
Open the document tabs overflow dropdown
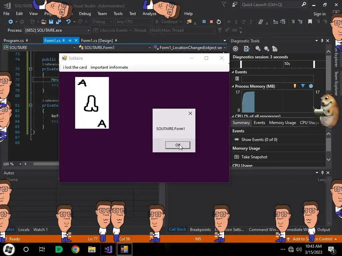(225, 40)
